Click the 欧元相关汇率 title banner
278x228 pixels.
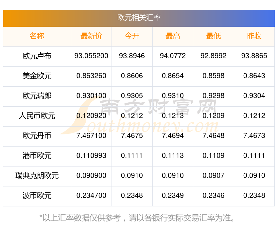[139, 18]
